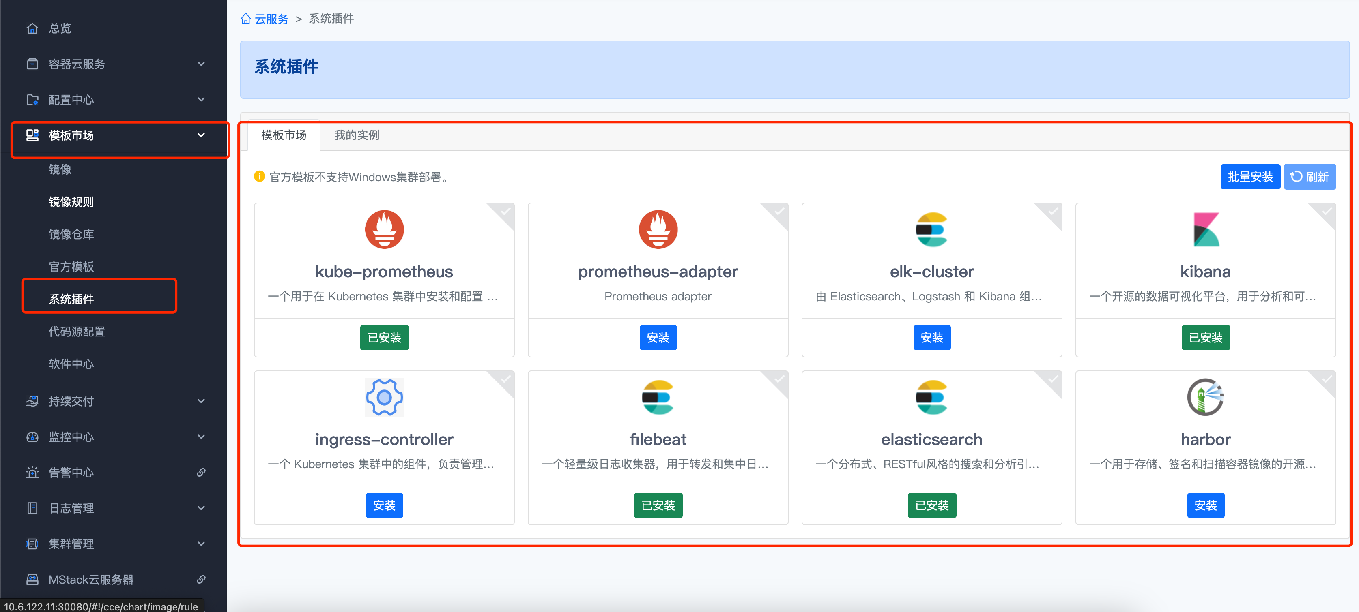Click the filebeat elastic logo icon
Screen dimensions: 1359x612
(x=657, y=397)
